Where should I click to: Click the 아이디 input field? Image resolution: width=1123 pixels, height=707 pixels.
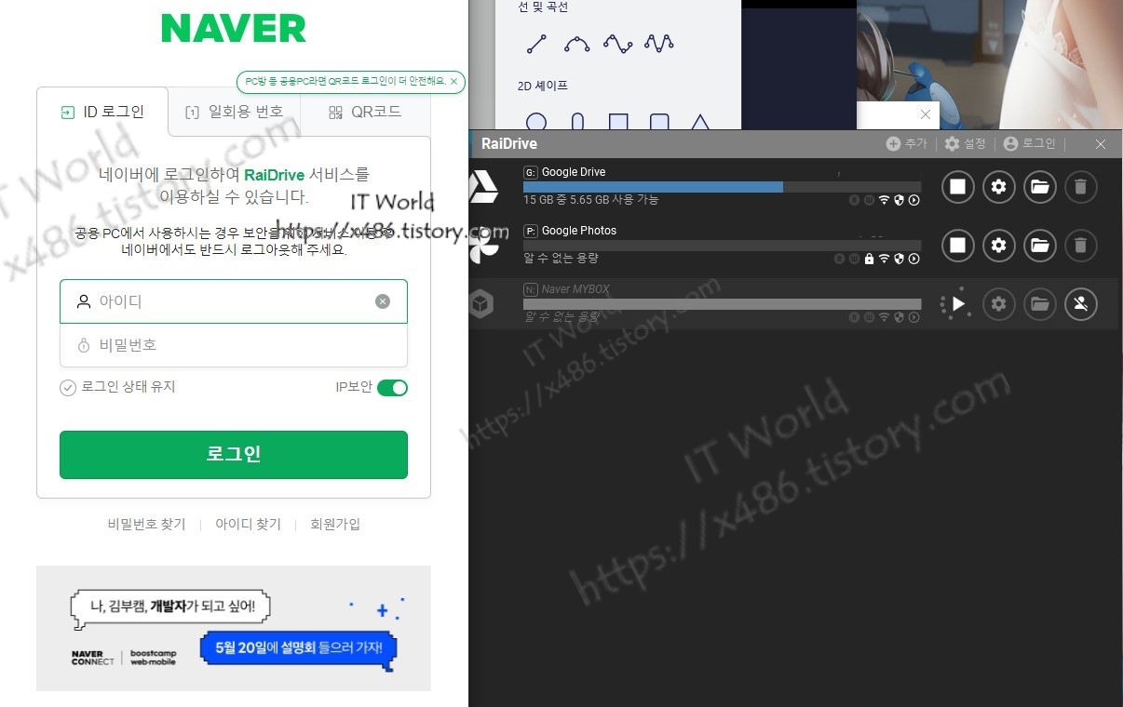pyautogui.click(x=234, y=301)
